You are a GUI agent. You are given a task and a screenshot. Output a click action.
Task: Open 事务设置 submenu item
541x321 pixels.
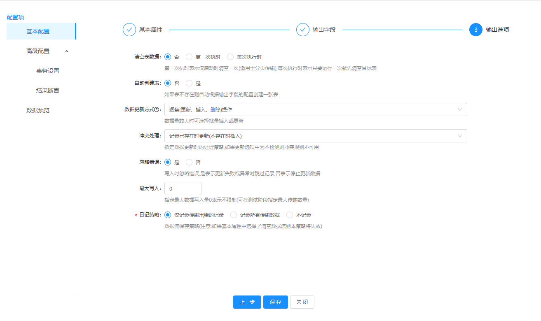coord(48,71)
